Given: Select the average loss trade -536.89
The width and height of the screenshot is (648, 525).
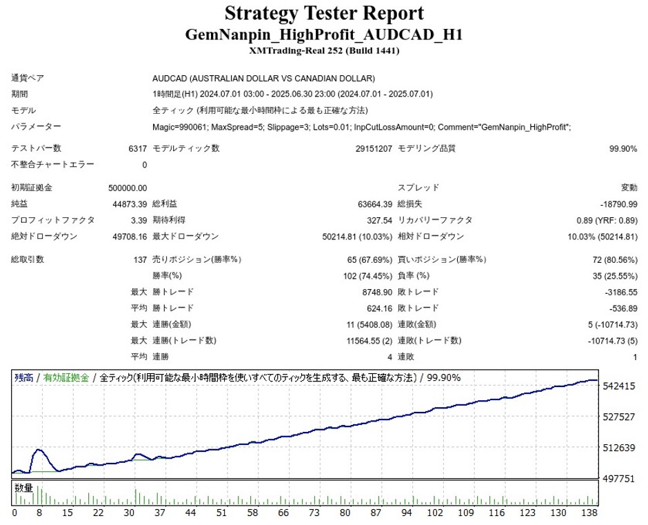Looking at the screenshot, I should 623,308.
